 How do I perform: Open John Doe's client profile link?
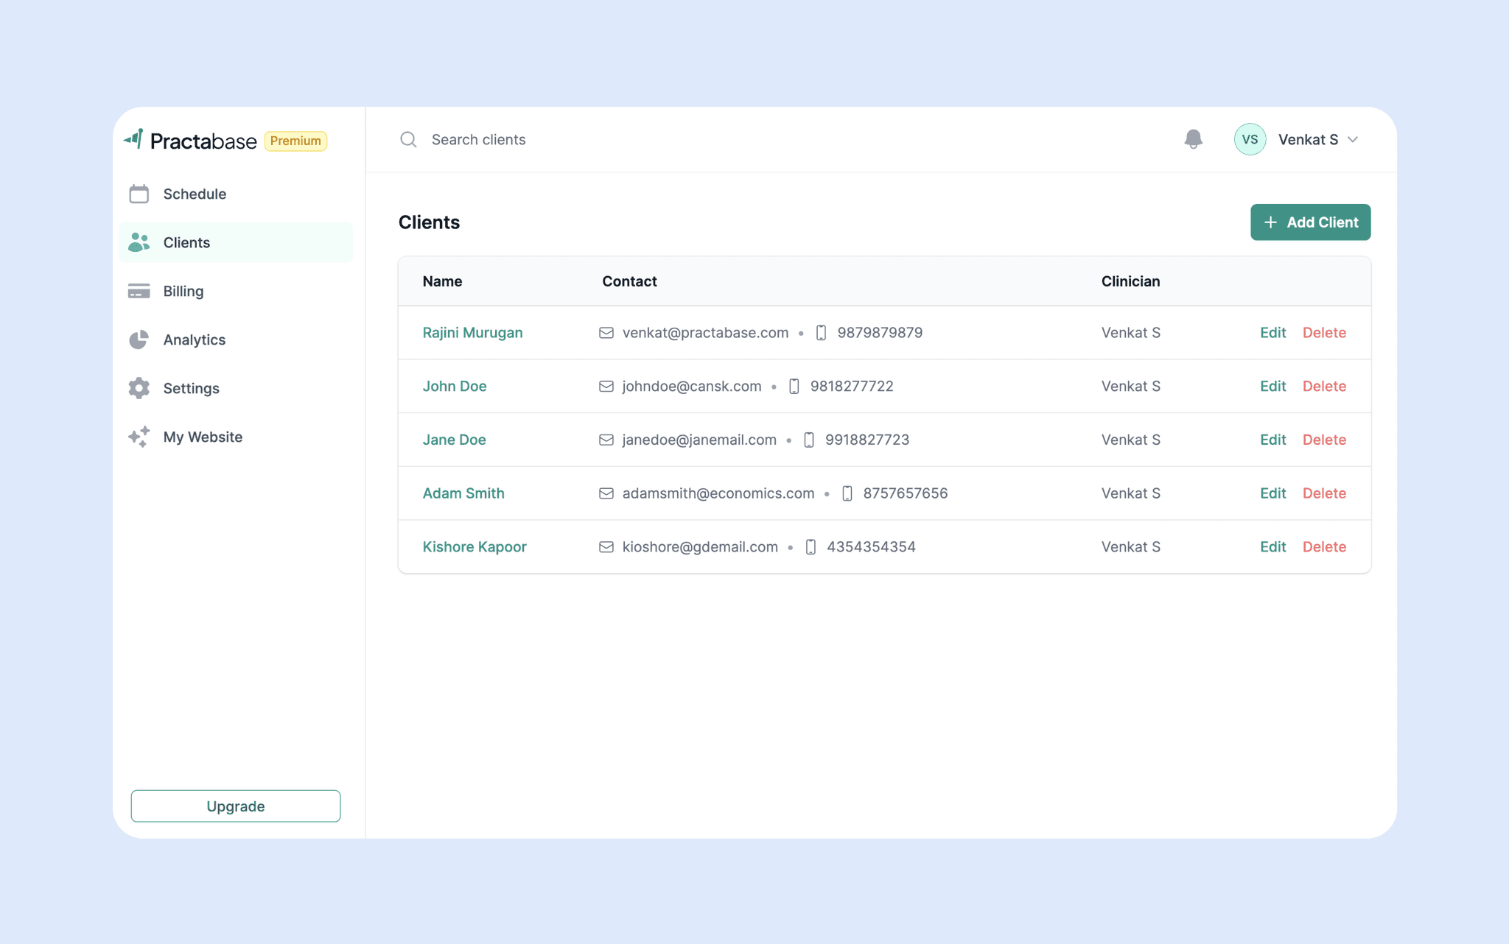tap(455, 387)
